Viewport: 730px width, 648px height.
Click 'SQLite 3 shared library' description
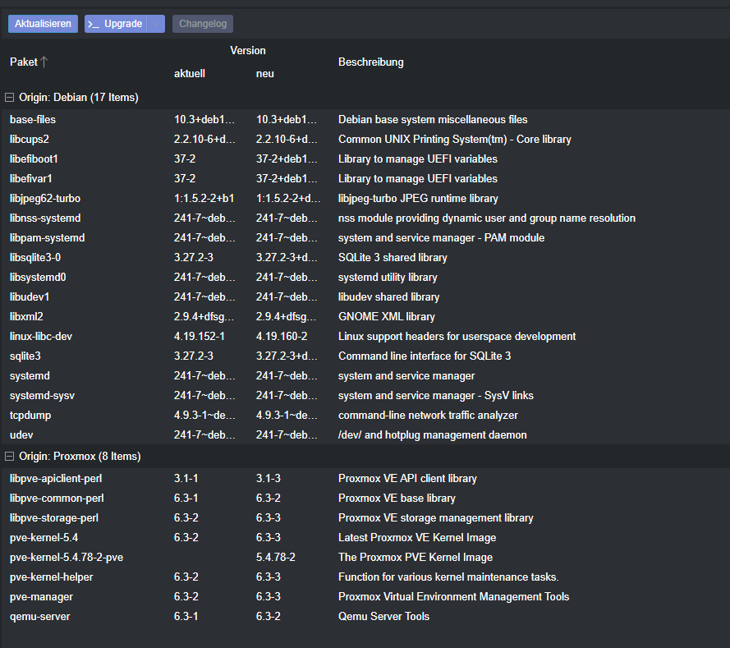tap(393, 257)
